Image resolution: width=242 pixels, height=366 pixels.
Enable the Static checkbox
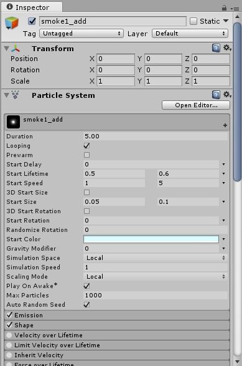click(x=193, y=21)
